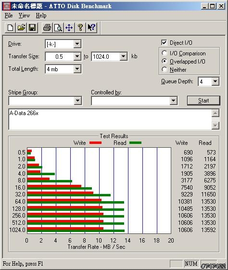
Task: Expand the Controlled by dropdown
Action: pos(173,101)
